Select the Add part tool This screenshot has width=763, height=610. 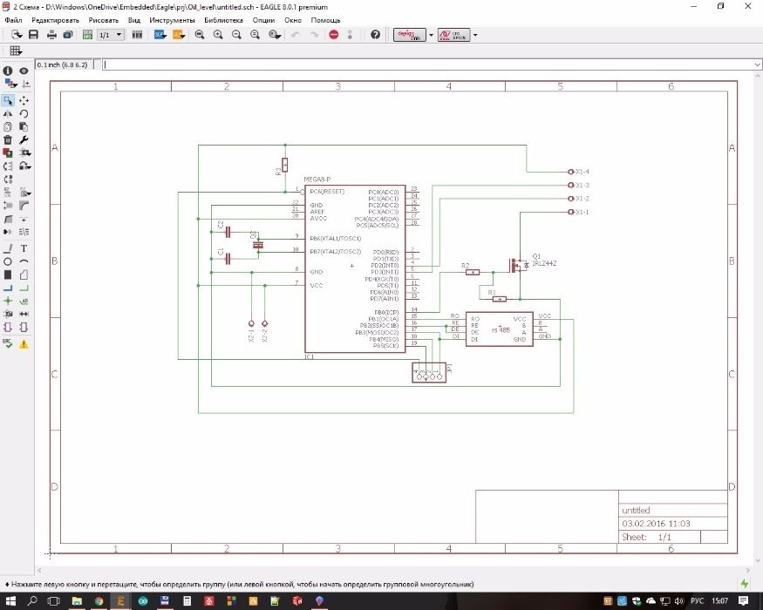pos(8,152)
